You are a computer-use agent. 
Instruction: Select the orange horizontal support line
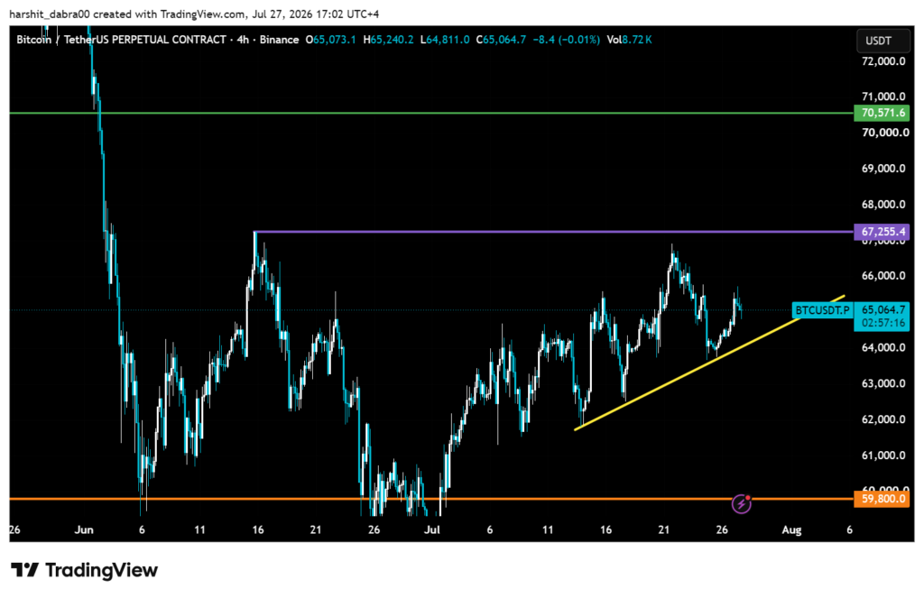[x=431, y=499]
